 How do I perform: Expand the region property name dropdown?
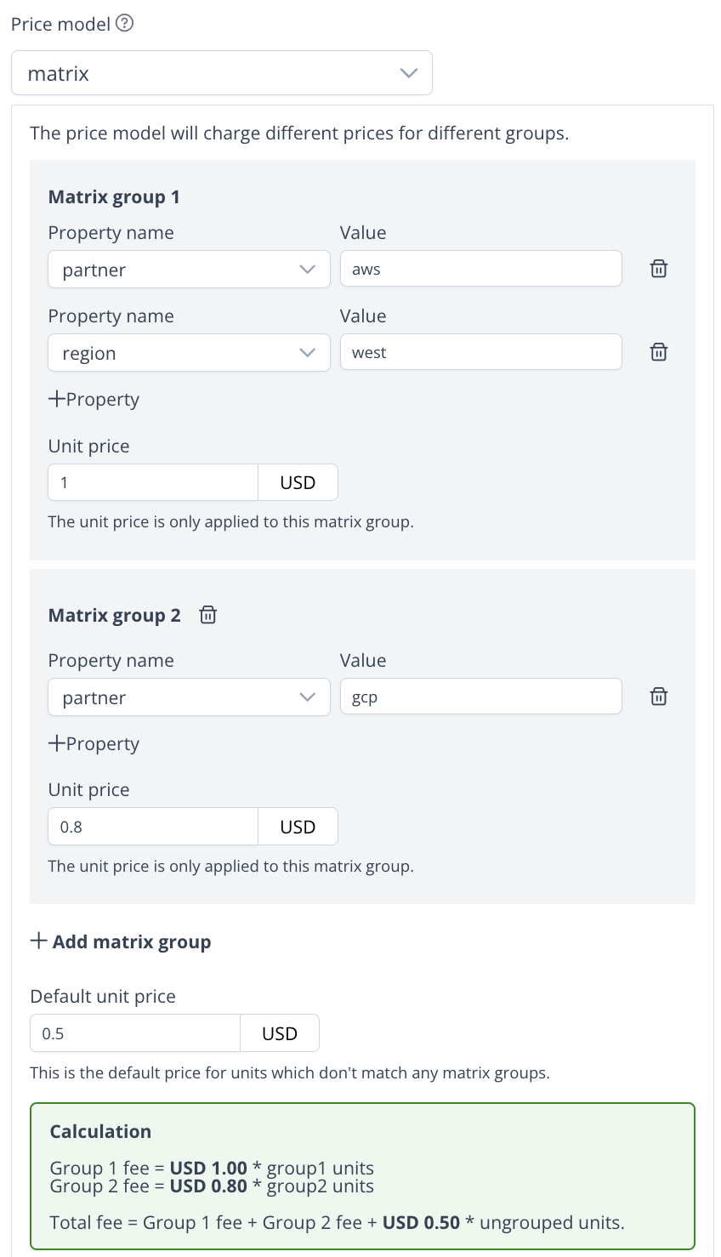pos(189,353)
